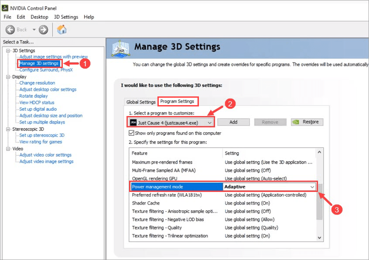Open Adjust desktop size and position
This screenshot has height=260, width=369.
point(51,116)
